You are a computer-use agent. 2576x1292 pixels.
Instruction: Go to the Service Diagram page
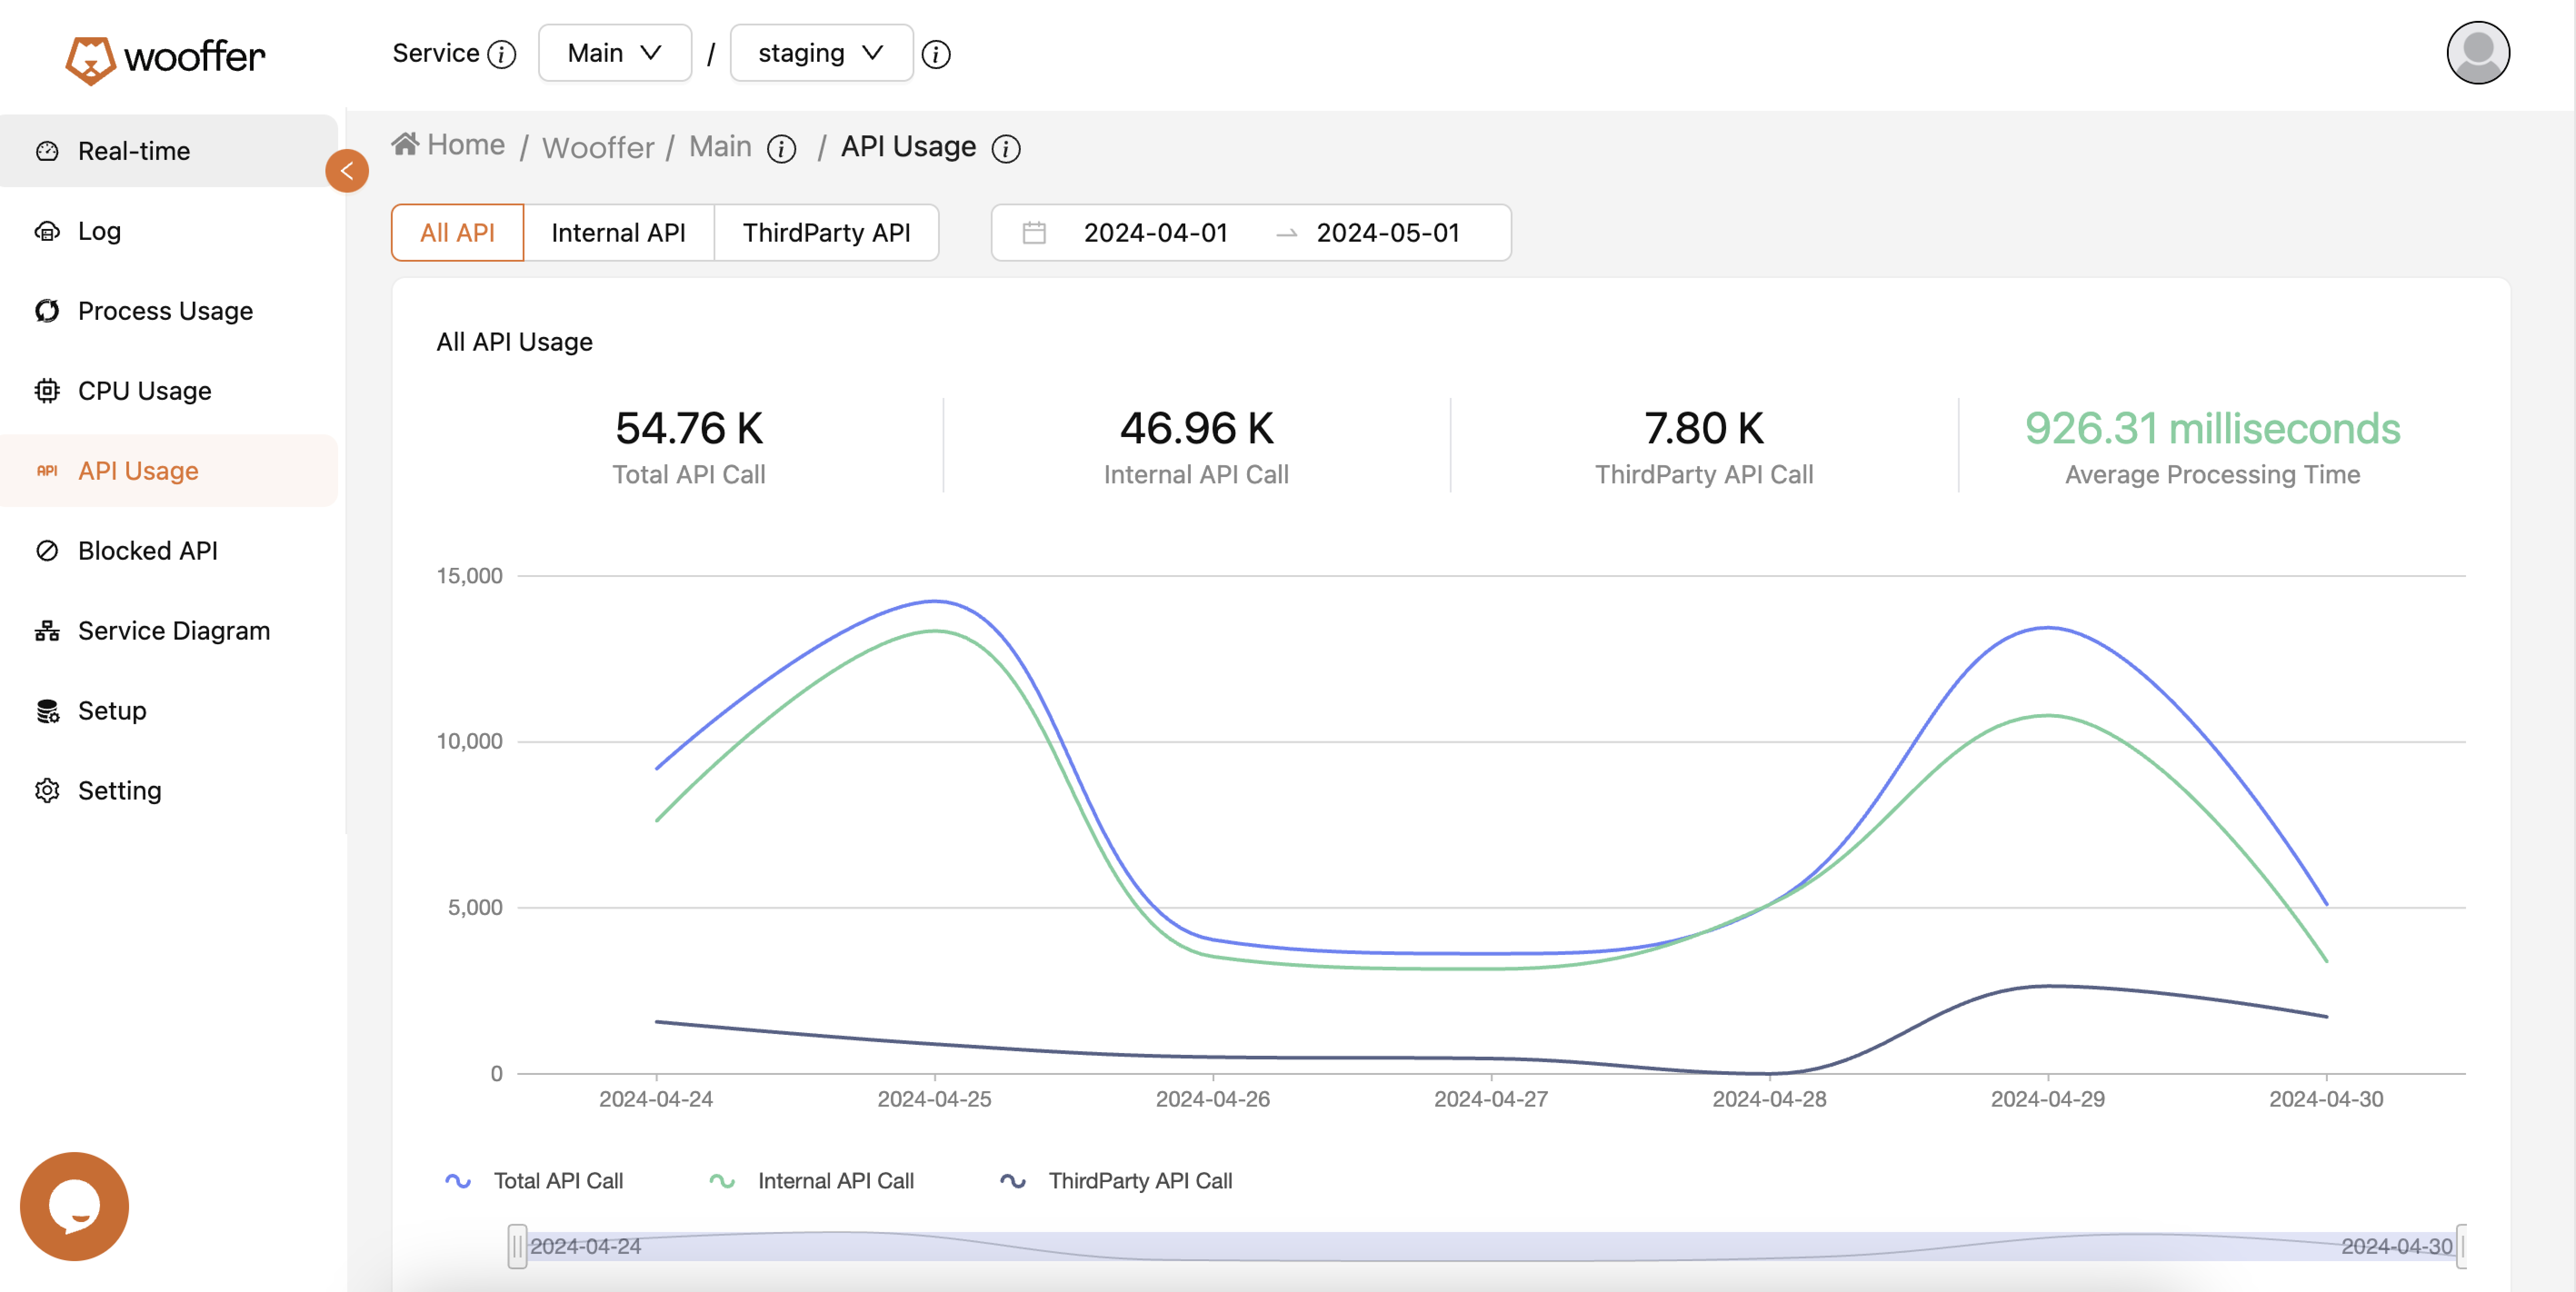click(x=174, y=631)
